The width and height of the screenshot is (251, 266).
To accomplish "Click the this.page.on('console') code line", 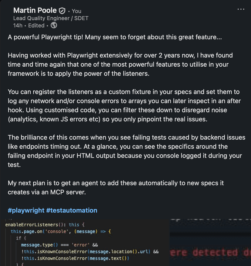I will coord(61,231).
